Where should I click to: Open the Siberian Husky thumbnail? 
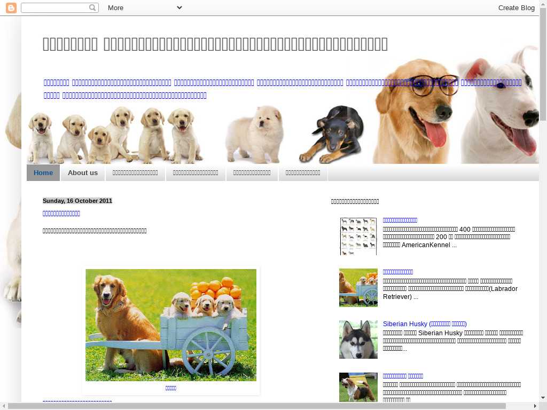tap(358, 340)
